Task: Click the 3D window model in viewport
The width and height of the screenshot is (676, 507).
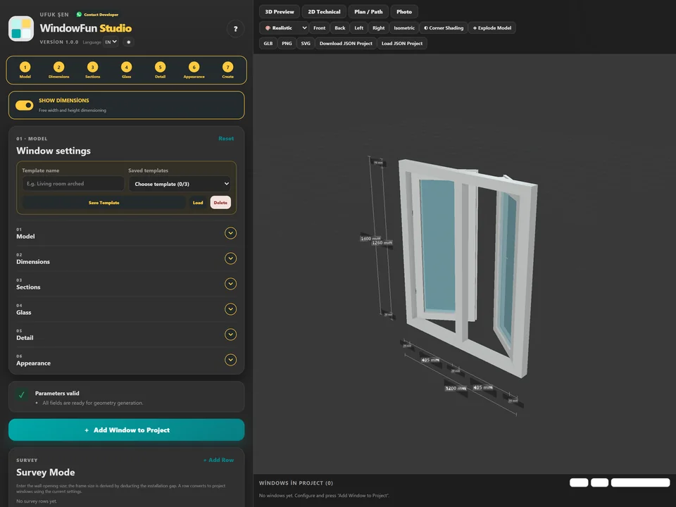Action: click(x=468, y=268)
